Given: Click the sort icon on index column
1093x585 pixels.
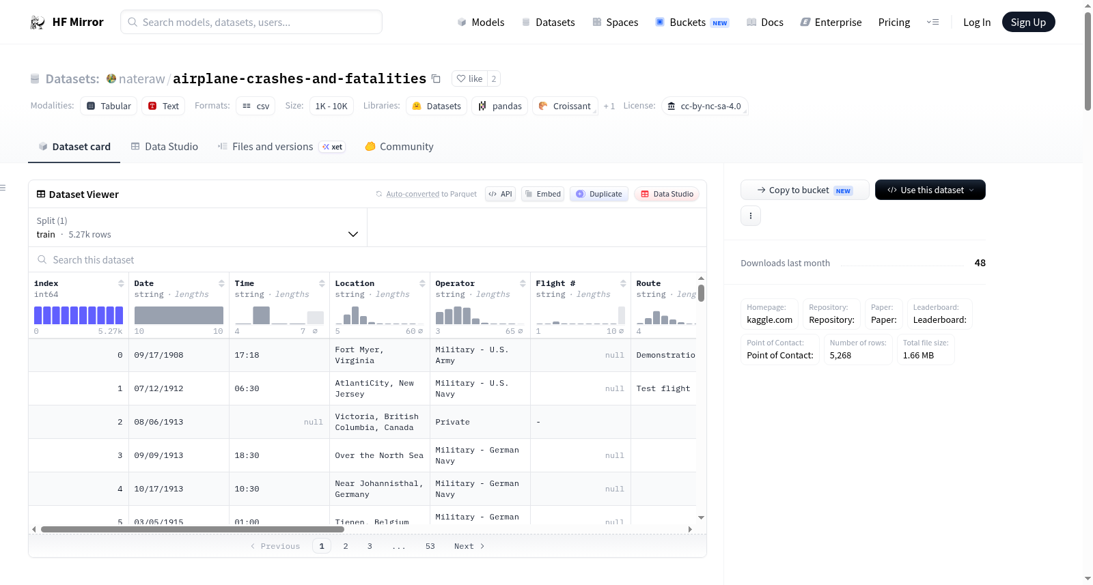Looking at the screenshot, I should (x=121, y=283).
